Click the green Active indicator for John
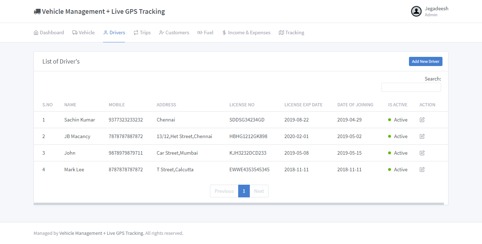This screenshot has height=244, width=482. (x=390, y=153)
